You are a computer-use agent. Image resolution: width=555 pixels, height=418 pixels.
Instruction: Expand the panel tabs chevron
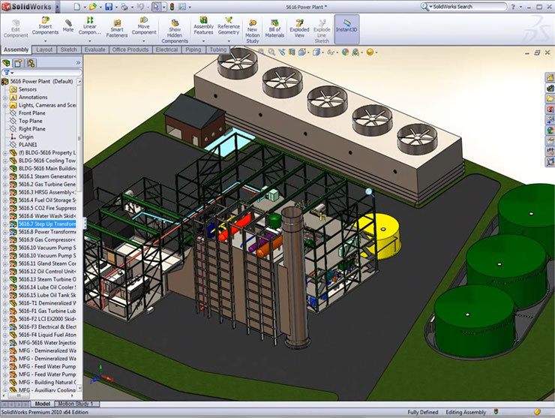tap(78, 63)
